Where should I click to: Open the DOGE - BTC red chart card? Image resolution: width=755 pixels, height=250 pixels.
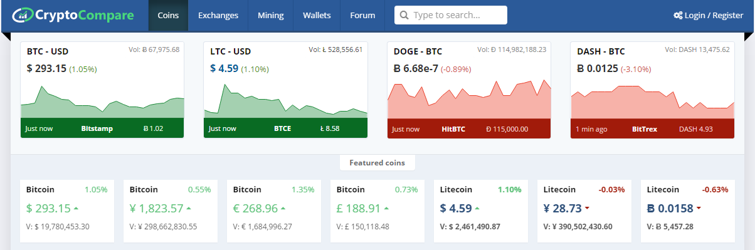coord(469,90)
